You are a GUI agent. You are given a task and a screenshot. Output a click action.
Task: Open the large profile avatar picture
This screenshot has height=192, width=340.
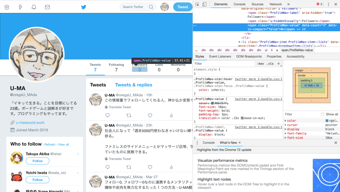[x=37, y=55]
